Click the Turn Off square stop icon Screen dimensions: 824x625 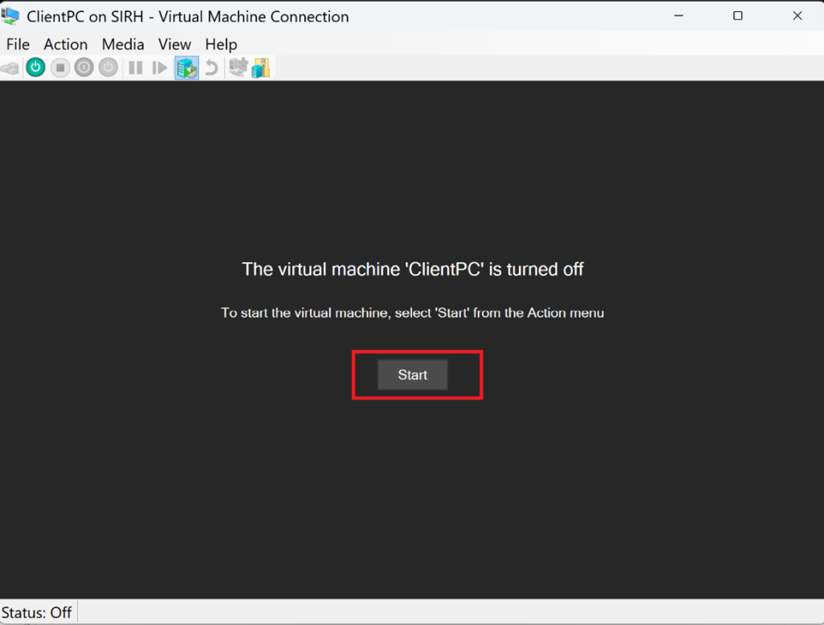click(x=60, y=68)
